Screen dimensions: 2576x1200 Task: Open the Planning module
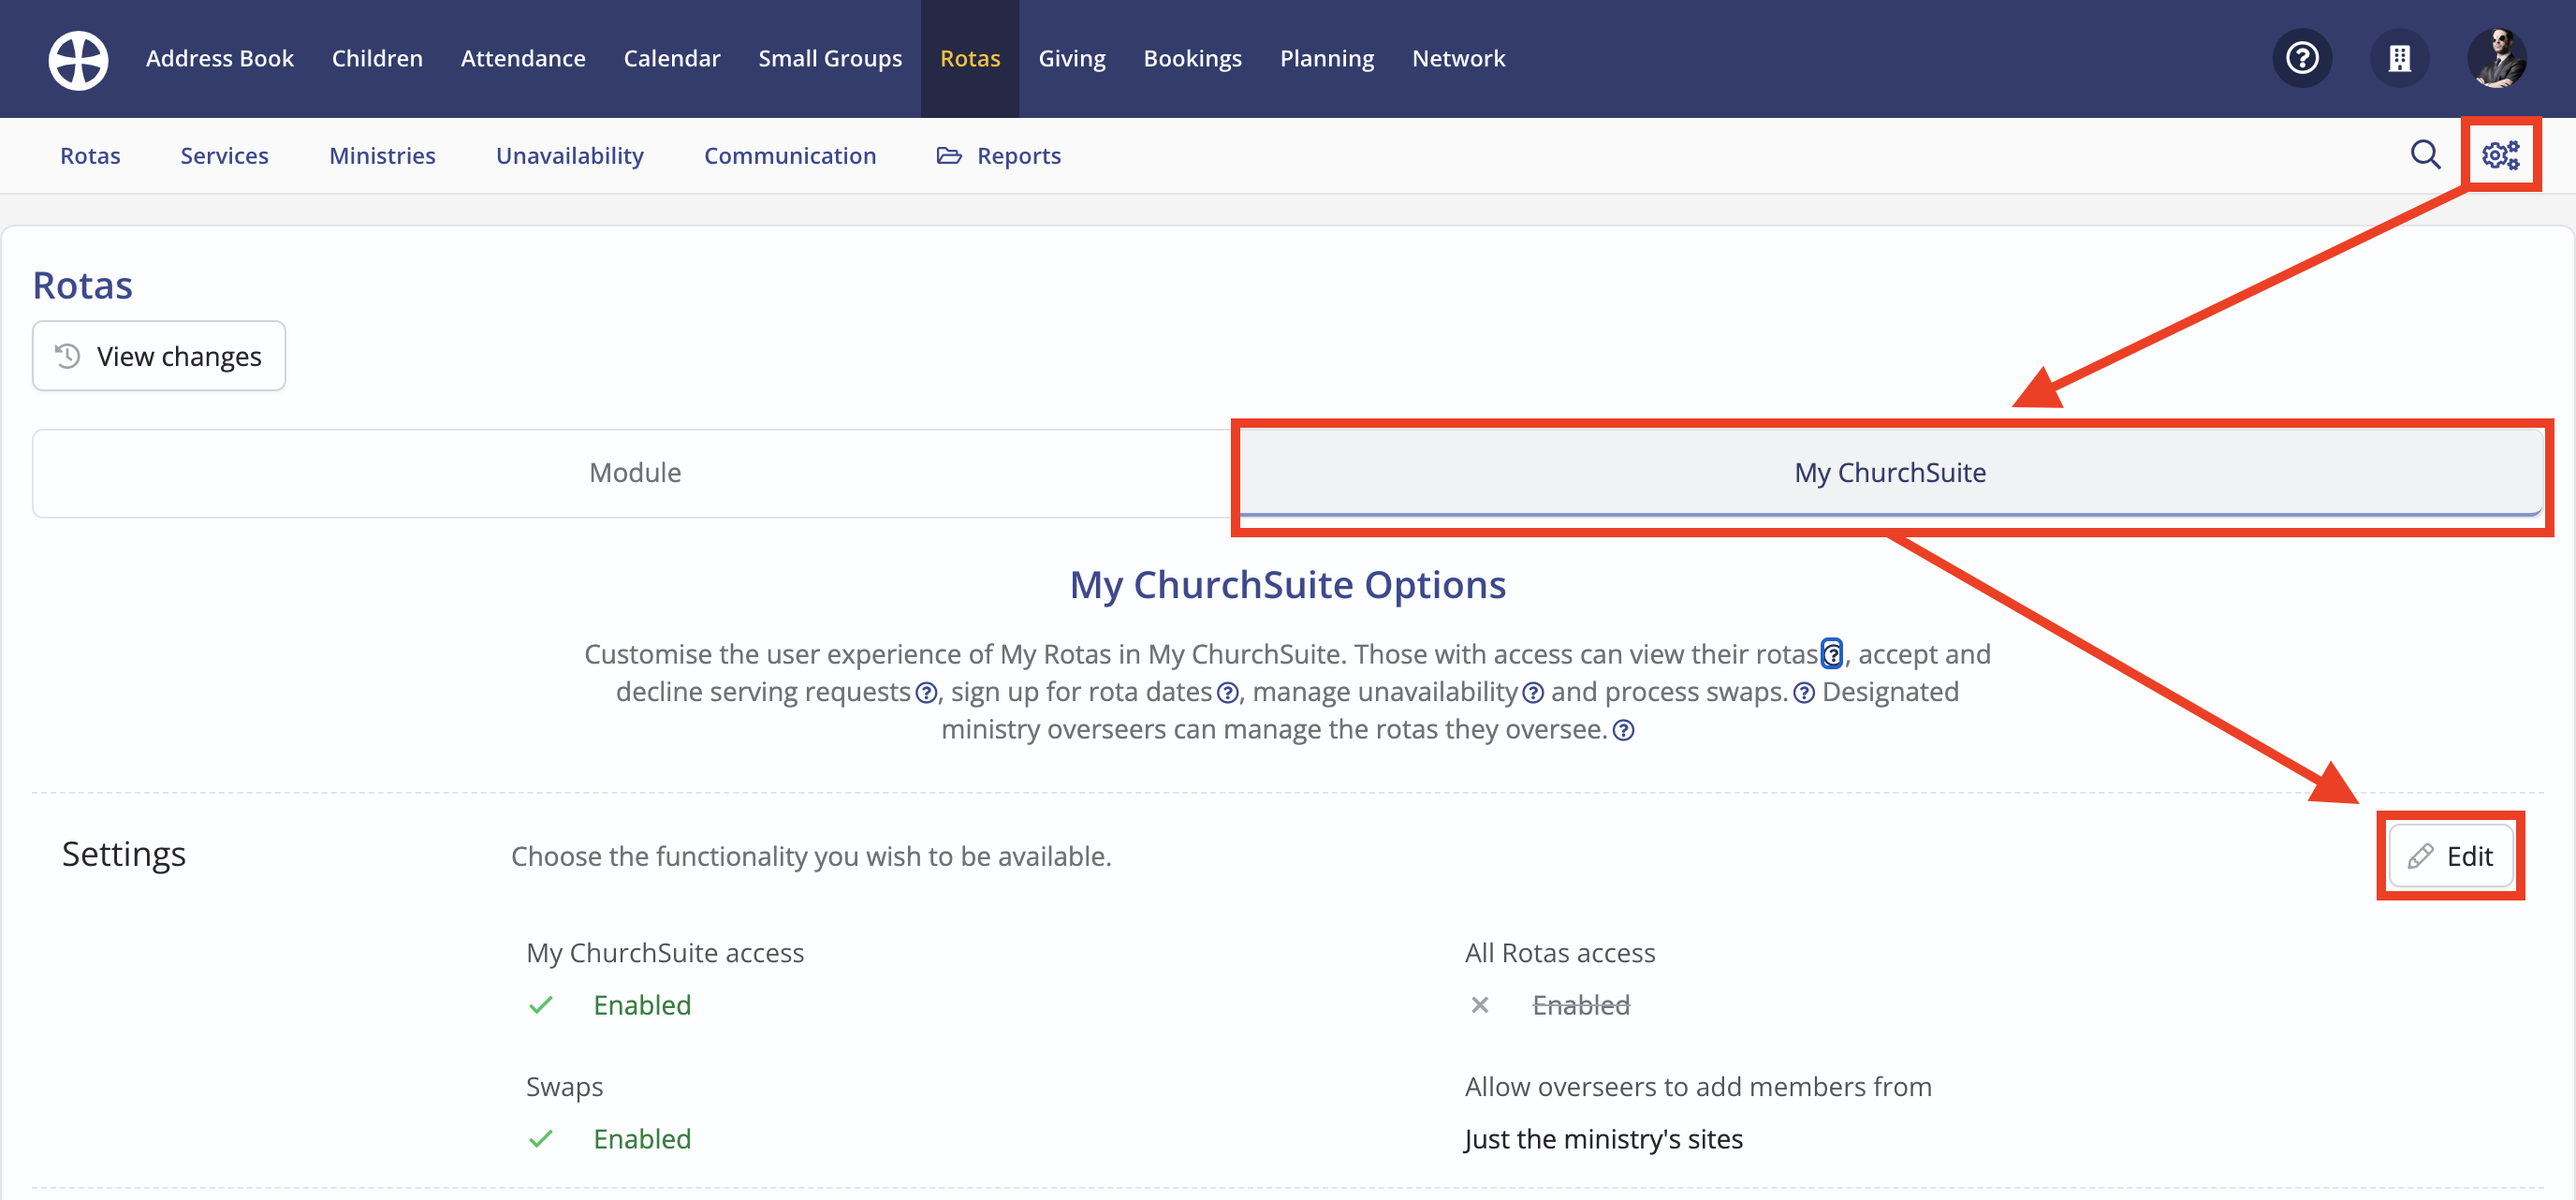[x=1327, y=58]
